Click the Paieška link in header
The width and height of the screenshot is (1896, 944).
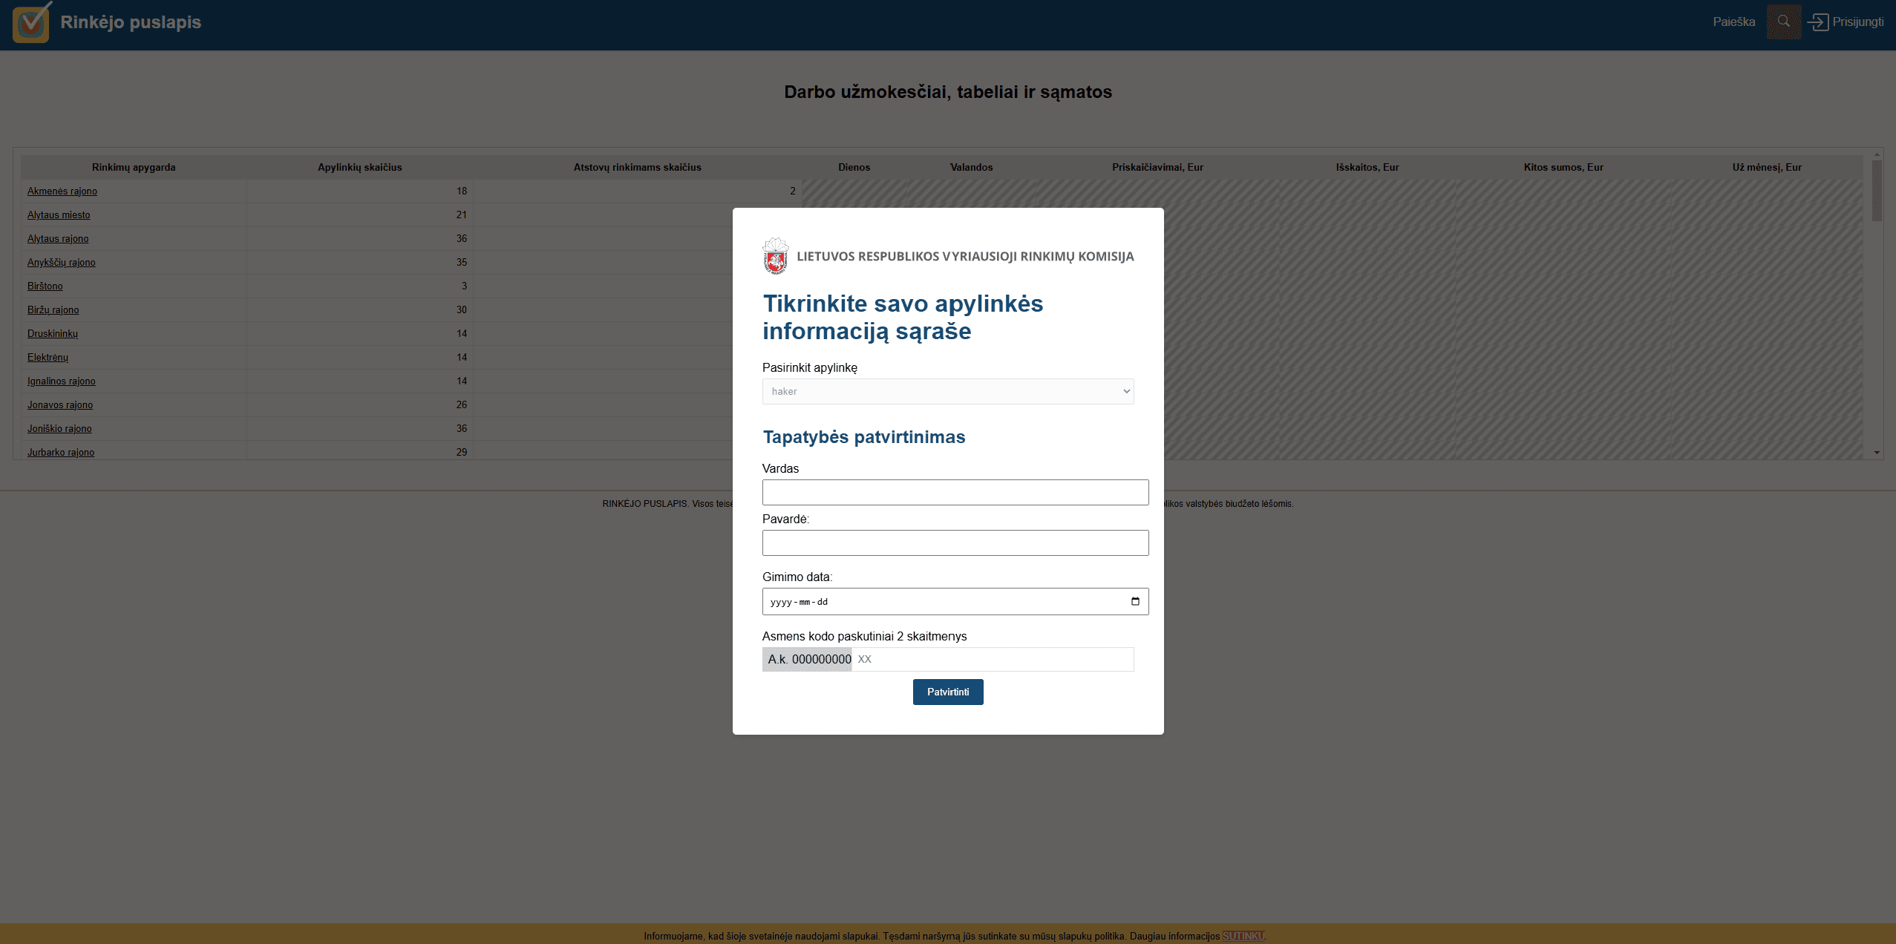coord(1734,22)
